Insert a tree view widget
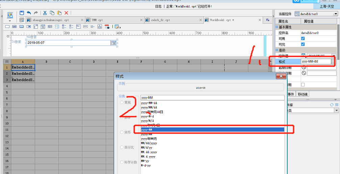The height and width of the screenshot is (174, 340). coord(100,27)
